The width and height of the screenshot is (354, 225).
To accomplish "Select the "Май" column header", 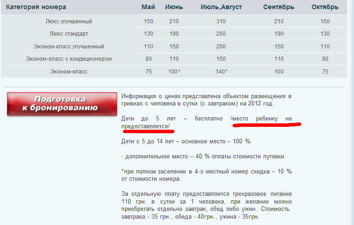I will tap(148, 7).
